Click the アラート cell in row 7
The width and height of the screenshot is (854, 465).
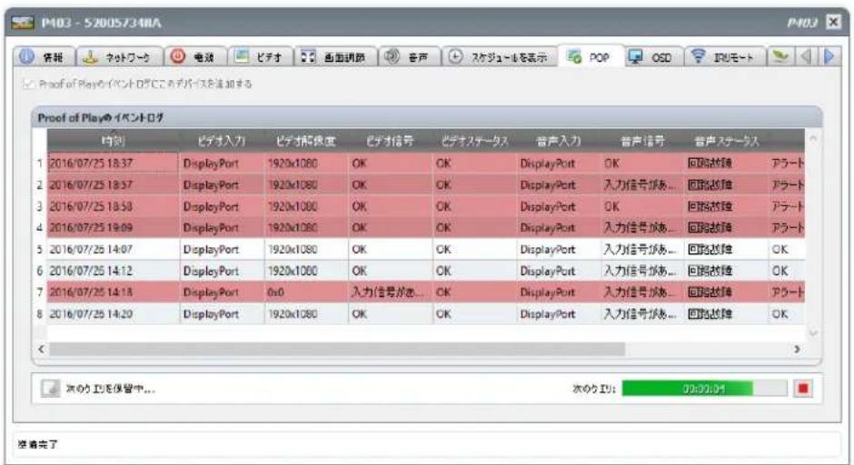tap(787, 292)
